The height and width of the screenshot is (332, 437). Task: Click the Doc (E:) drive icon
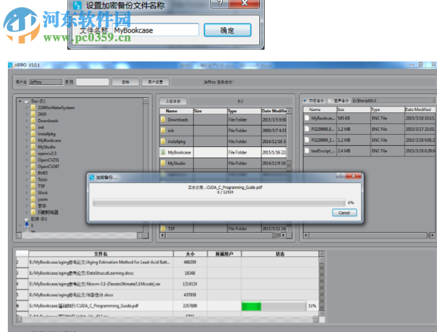click(27, 101)
